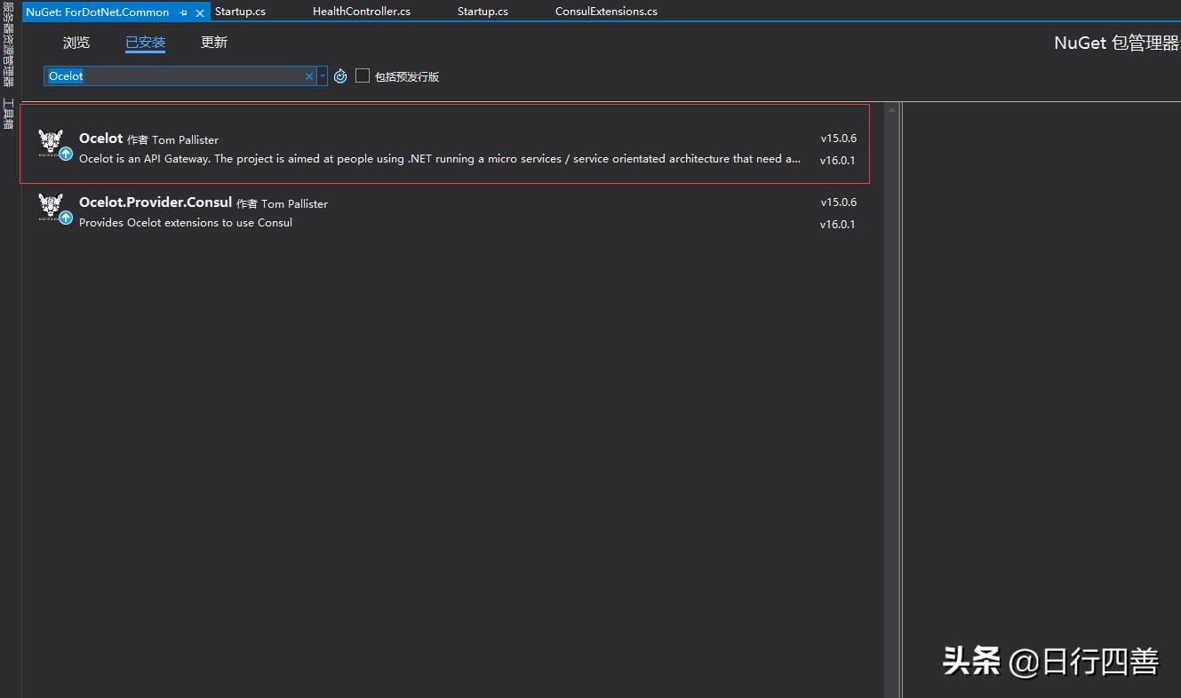
Task: Click the Ocelot package logo icon
Action: [51, 142]
